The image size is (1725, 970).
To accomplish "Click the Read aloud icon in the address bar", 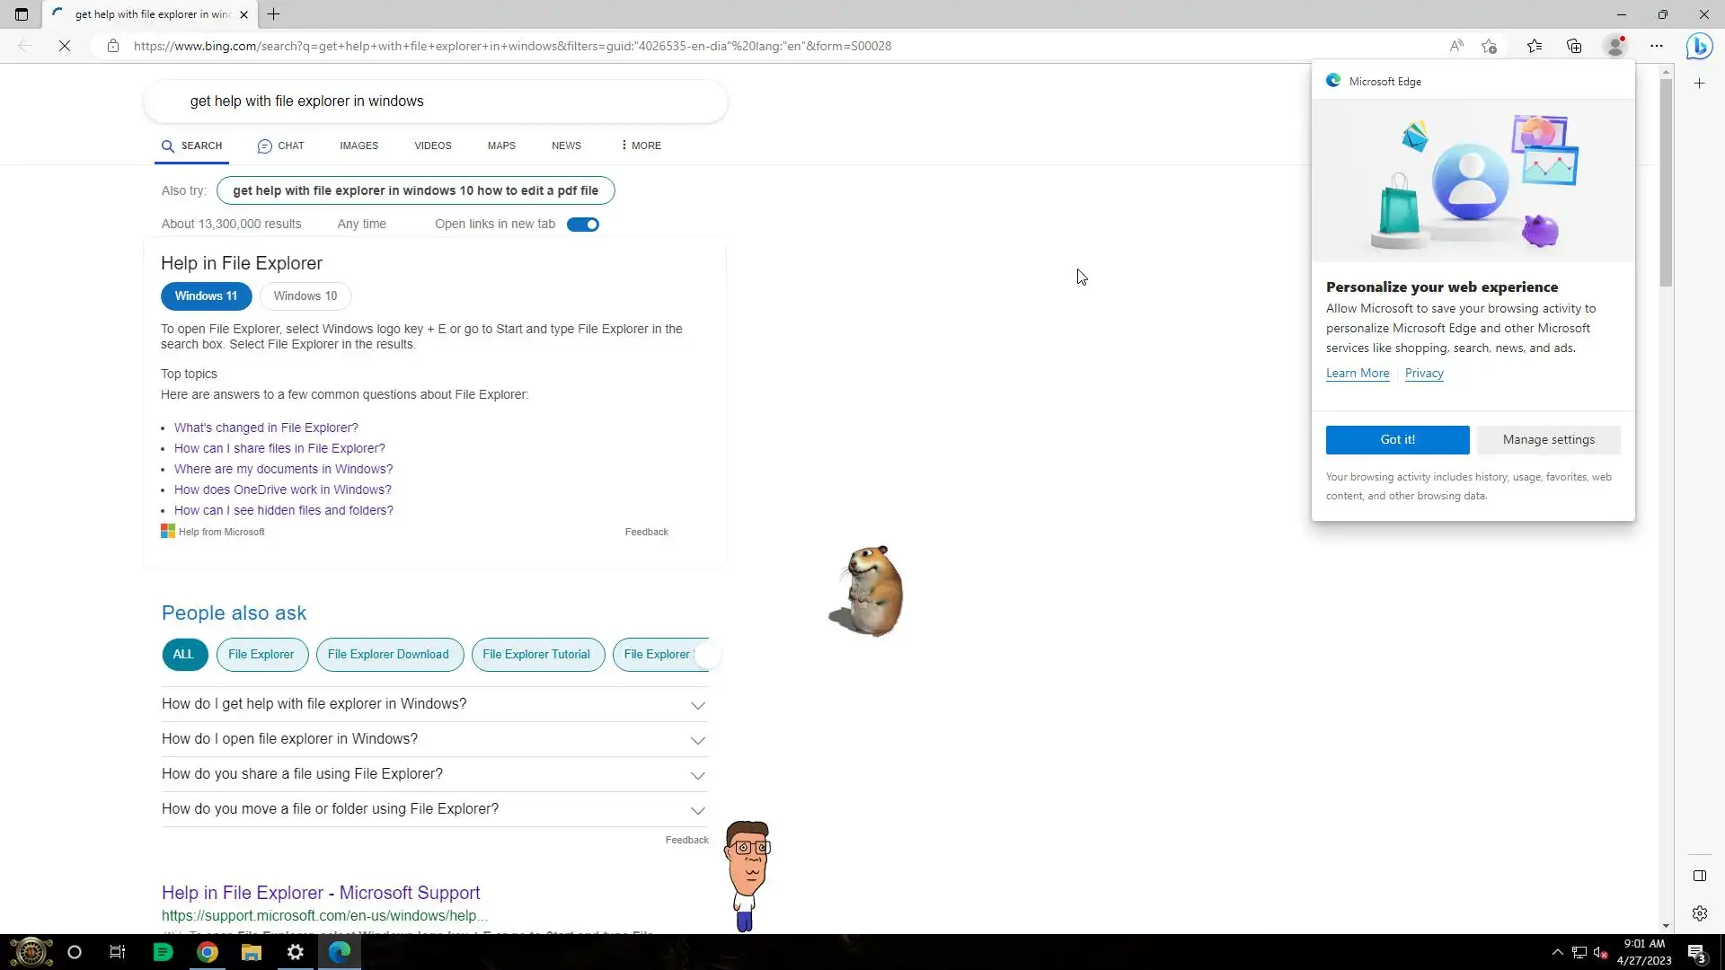I will (1455, 46).
